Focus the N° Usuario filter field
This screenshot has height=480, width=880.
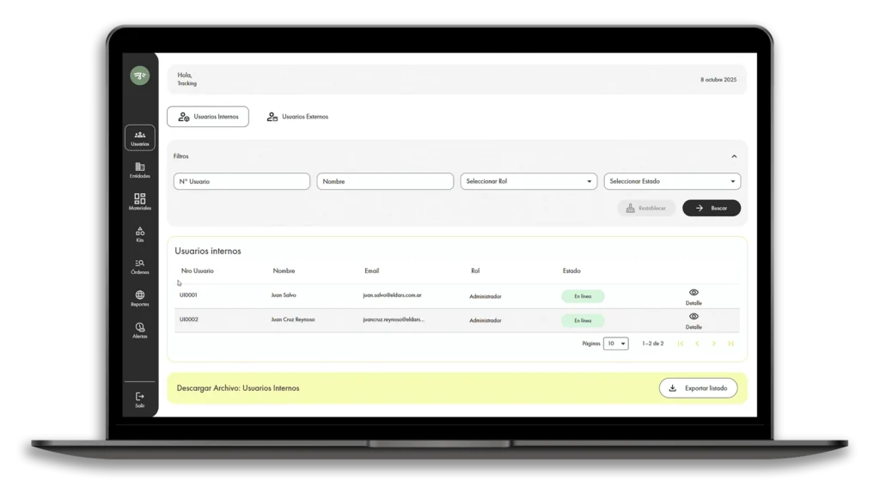coord(241,181)
